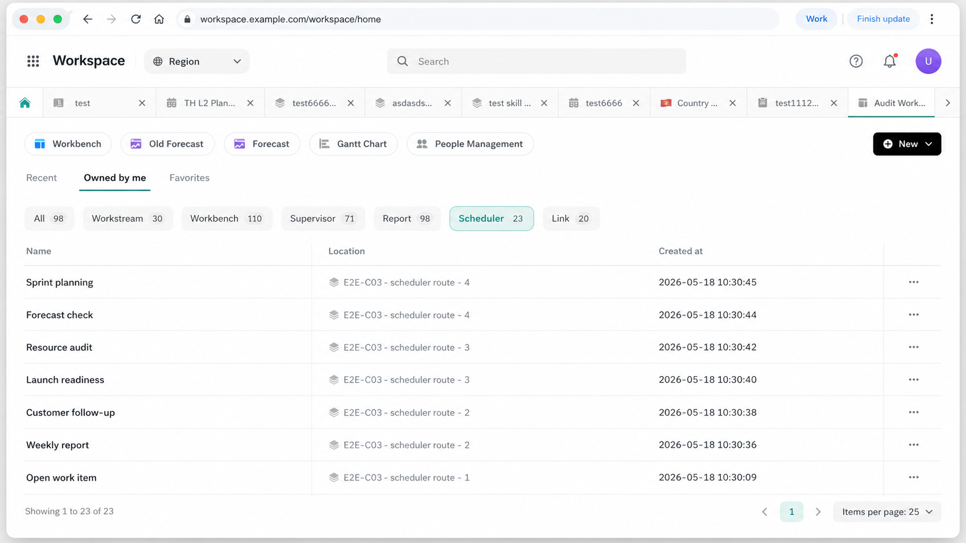Open the browser three-dot menu

(932, 19)
